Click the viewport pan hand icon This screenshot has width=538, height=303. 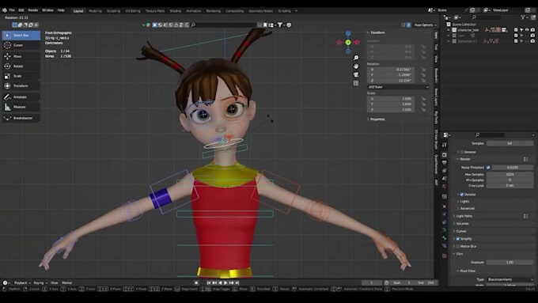pos(356,66)
